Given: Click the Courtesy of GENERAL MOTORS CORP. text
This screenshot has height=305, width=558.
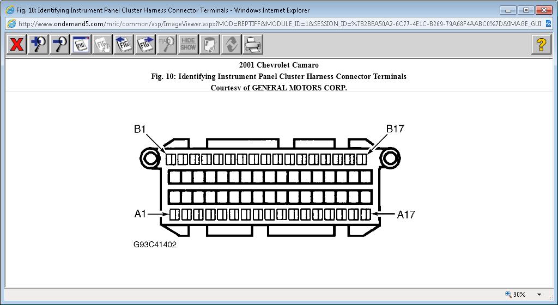Looking at the screenshot, I should click(x=278, y=88).
